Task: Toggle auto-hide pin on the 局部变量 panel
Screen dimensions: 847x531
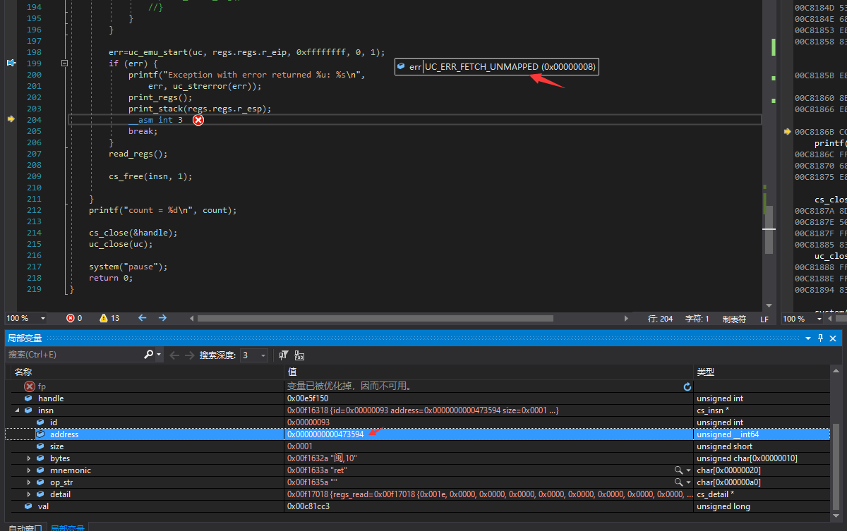Action: pos(820,338)
